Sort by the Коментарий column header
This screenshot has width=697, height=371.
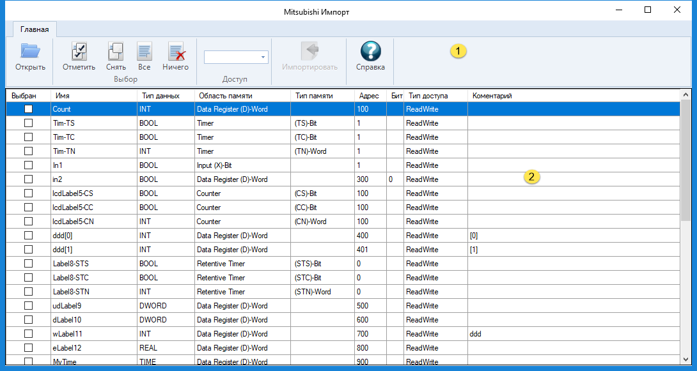pos(574,96)
